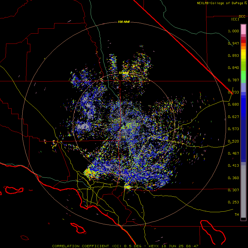This screenshot has height=248, width=248.
Task: Pick the red band of the color bar
Action: pos(243,41)
